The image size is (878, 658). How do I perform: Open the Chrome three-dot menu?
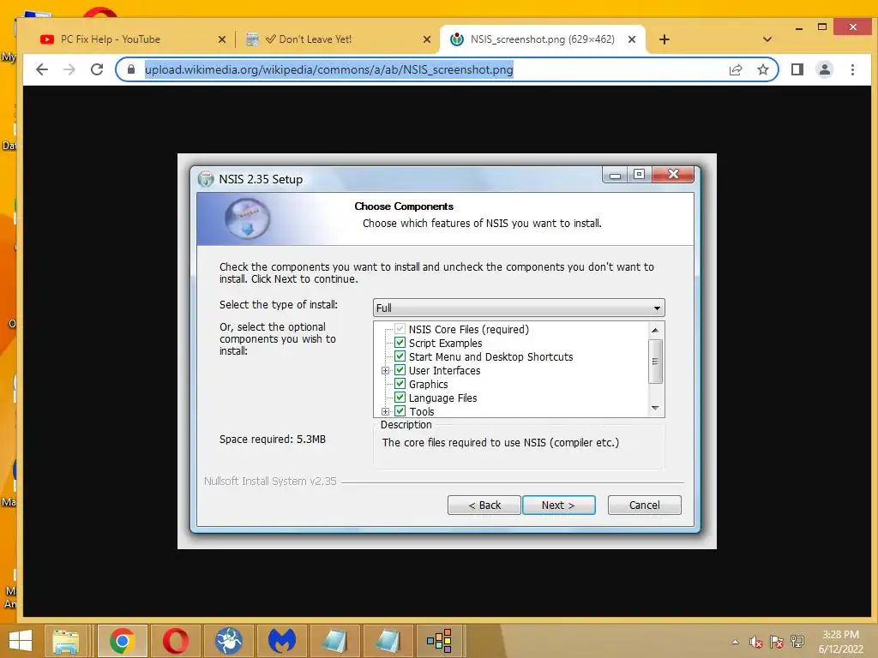852,69
